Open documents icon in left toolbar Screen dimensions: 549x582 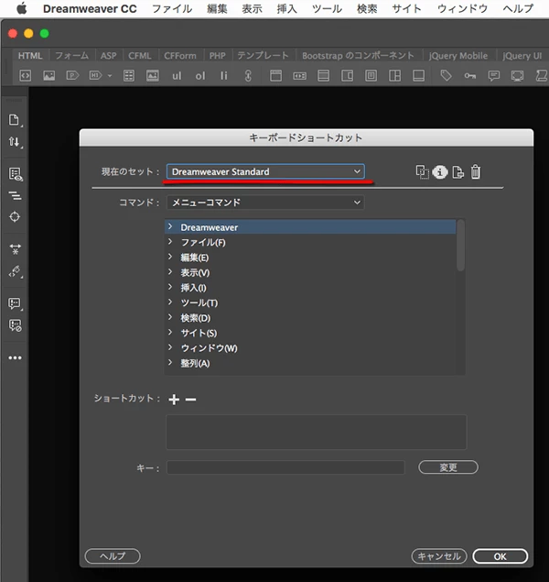tap(14, 120)
